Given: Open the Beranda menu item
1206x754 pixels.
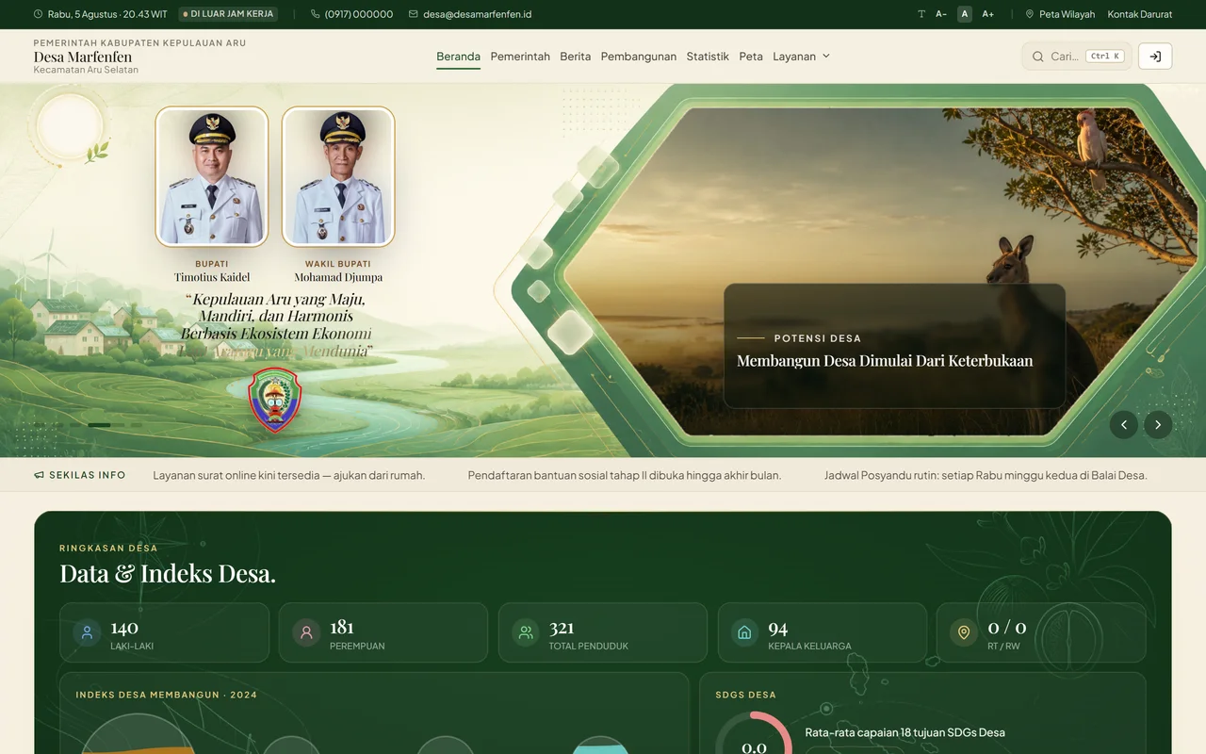Looking at the screenshot, I should click(458, 57).
